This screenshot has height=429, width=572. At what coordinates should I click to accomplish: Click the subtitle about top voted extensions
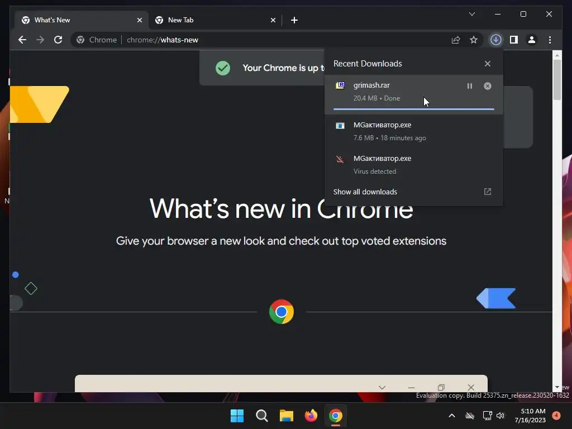[282, 241]
